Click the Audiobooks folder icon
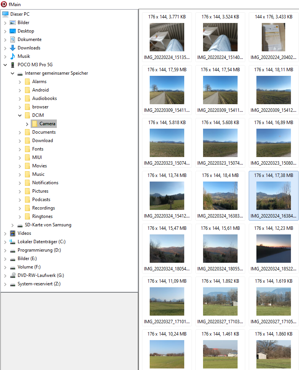This screenshot has width=299, height=370. 27,99
